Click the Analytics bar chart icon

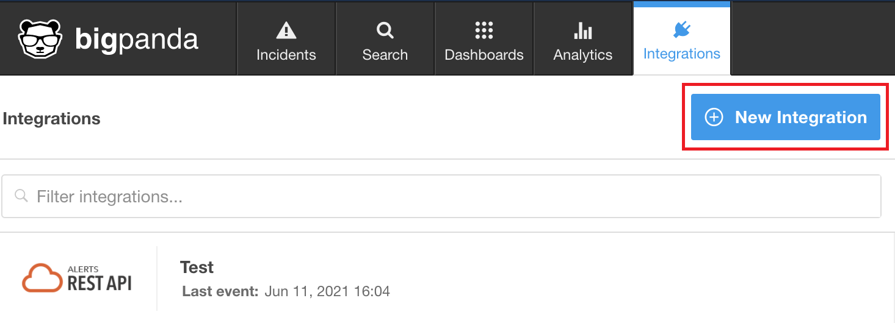[x=582, y=30]
